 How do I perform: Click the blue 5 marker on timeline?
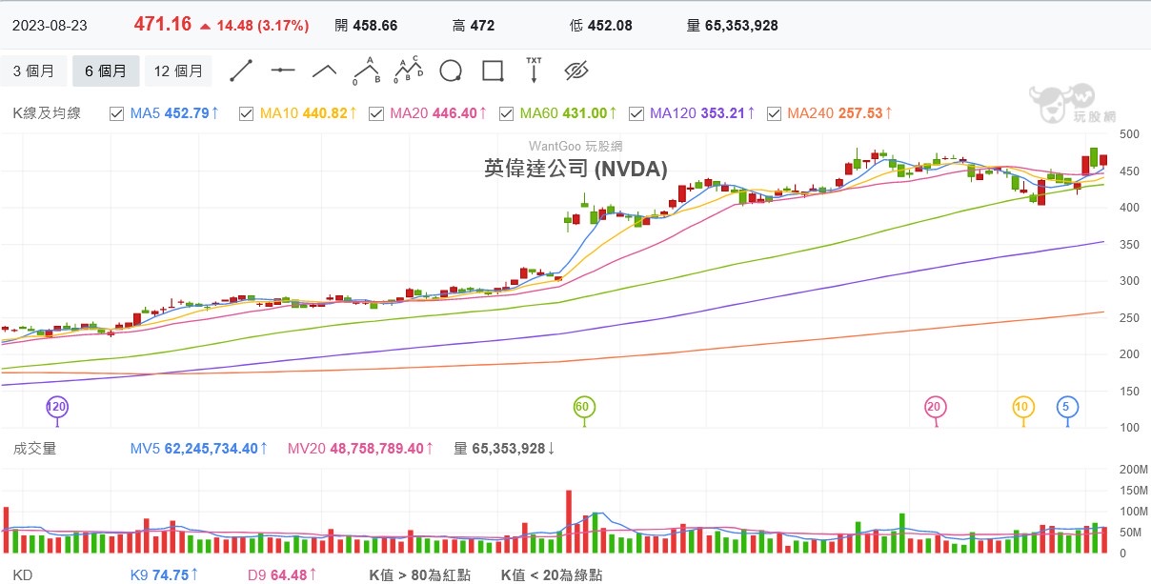pos(1067,407)
